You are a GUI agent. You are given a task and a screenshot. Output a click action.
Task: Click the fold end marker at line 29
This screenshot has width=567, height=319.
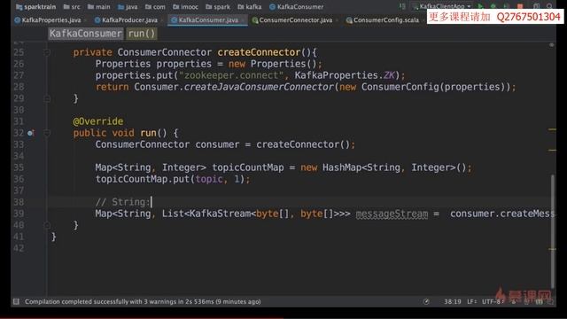(47, 98)
